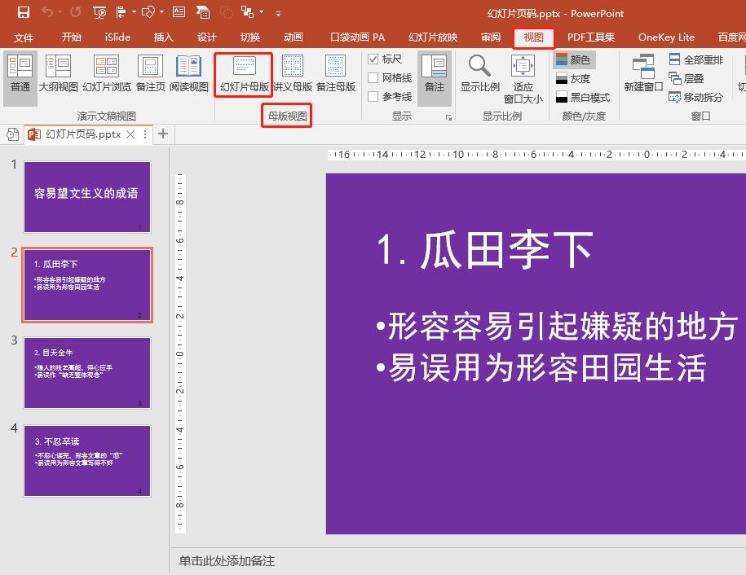Click the 显示比例 (Zoom) magnifier icon
746x575 pixels.
[x=479, y=69]
